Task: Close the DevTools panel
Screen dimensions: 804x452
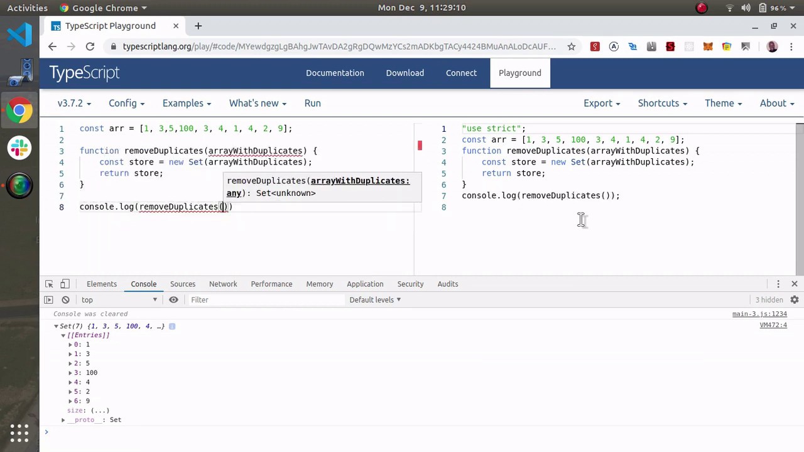Action: pyautogui.click(x=794, y=284)
